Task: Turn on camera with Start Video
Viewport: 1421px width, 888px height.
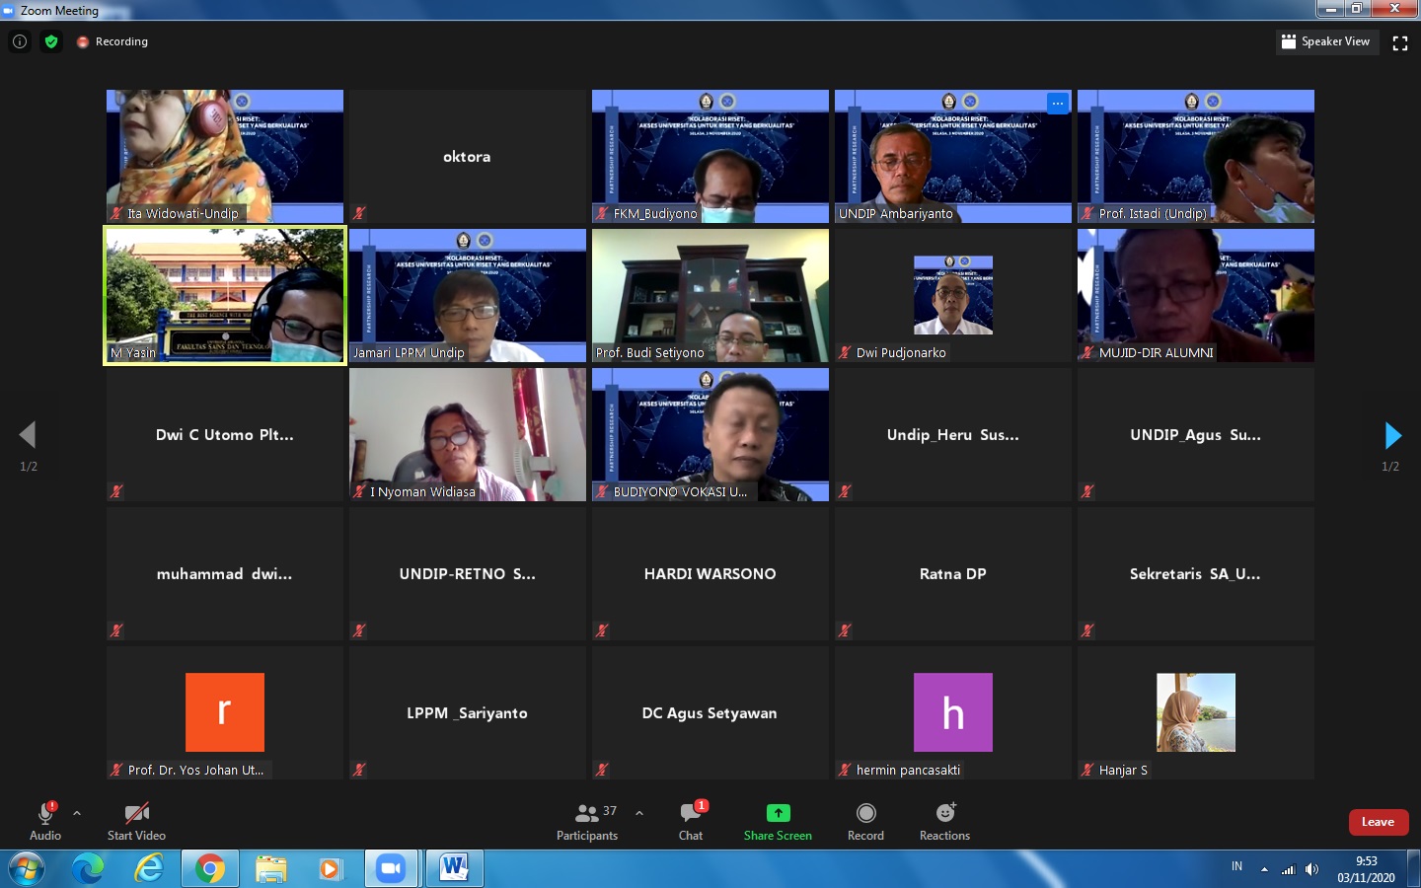Action: [136, 820]
